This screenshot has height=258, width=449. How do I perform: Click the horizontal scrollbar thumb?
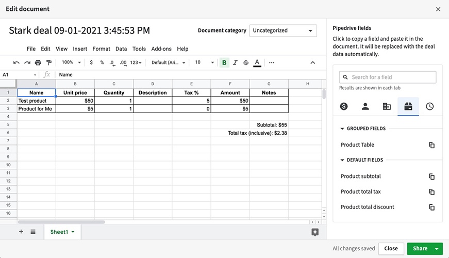pos(61,222)
